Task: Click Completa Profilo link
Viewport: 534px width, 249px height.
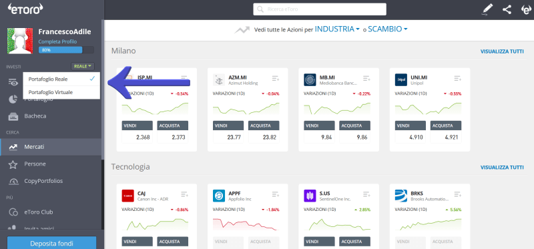Action: (57, 41)
